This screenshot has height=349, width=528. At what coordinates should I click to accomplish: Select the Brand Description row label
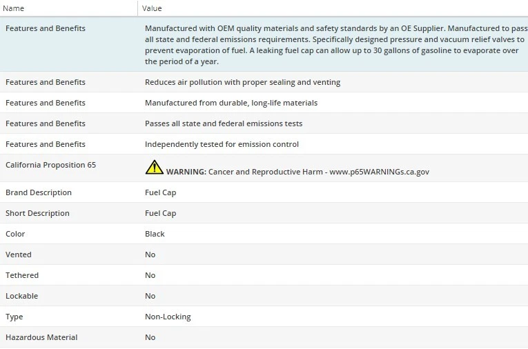tap(39, 192)
